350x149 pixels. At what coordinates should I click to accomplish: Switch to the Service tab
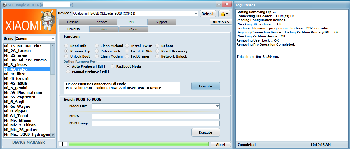click(x=102, y=22)
